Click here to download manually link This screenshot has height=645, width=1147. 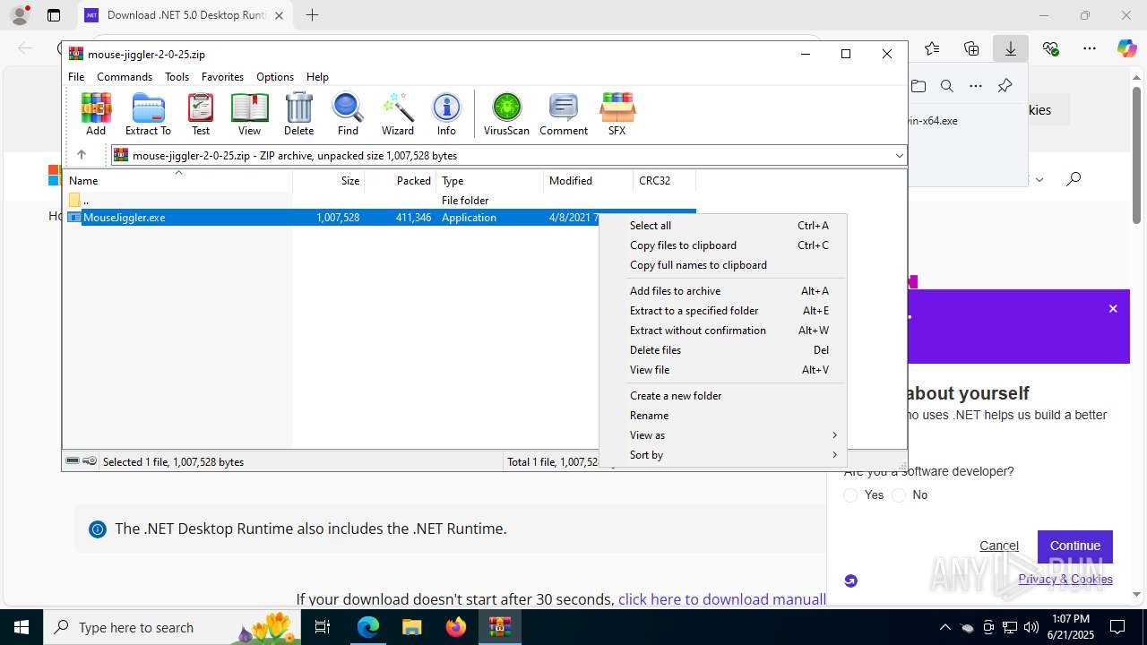pyautogui.click(x=722, y=599)
